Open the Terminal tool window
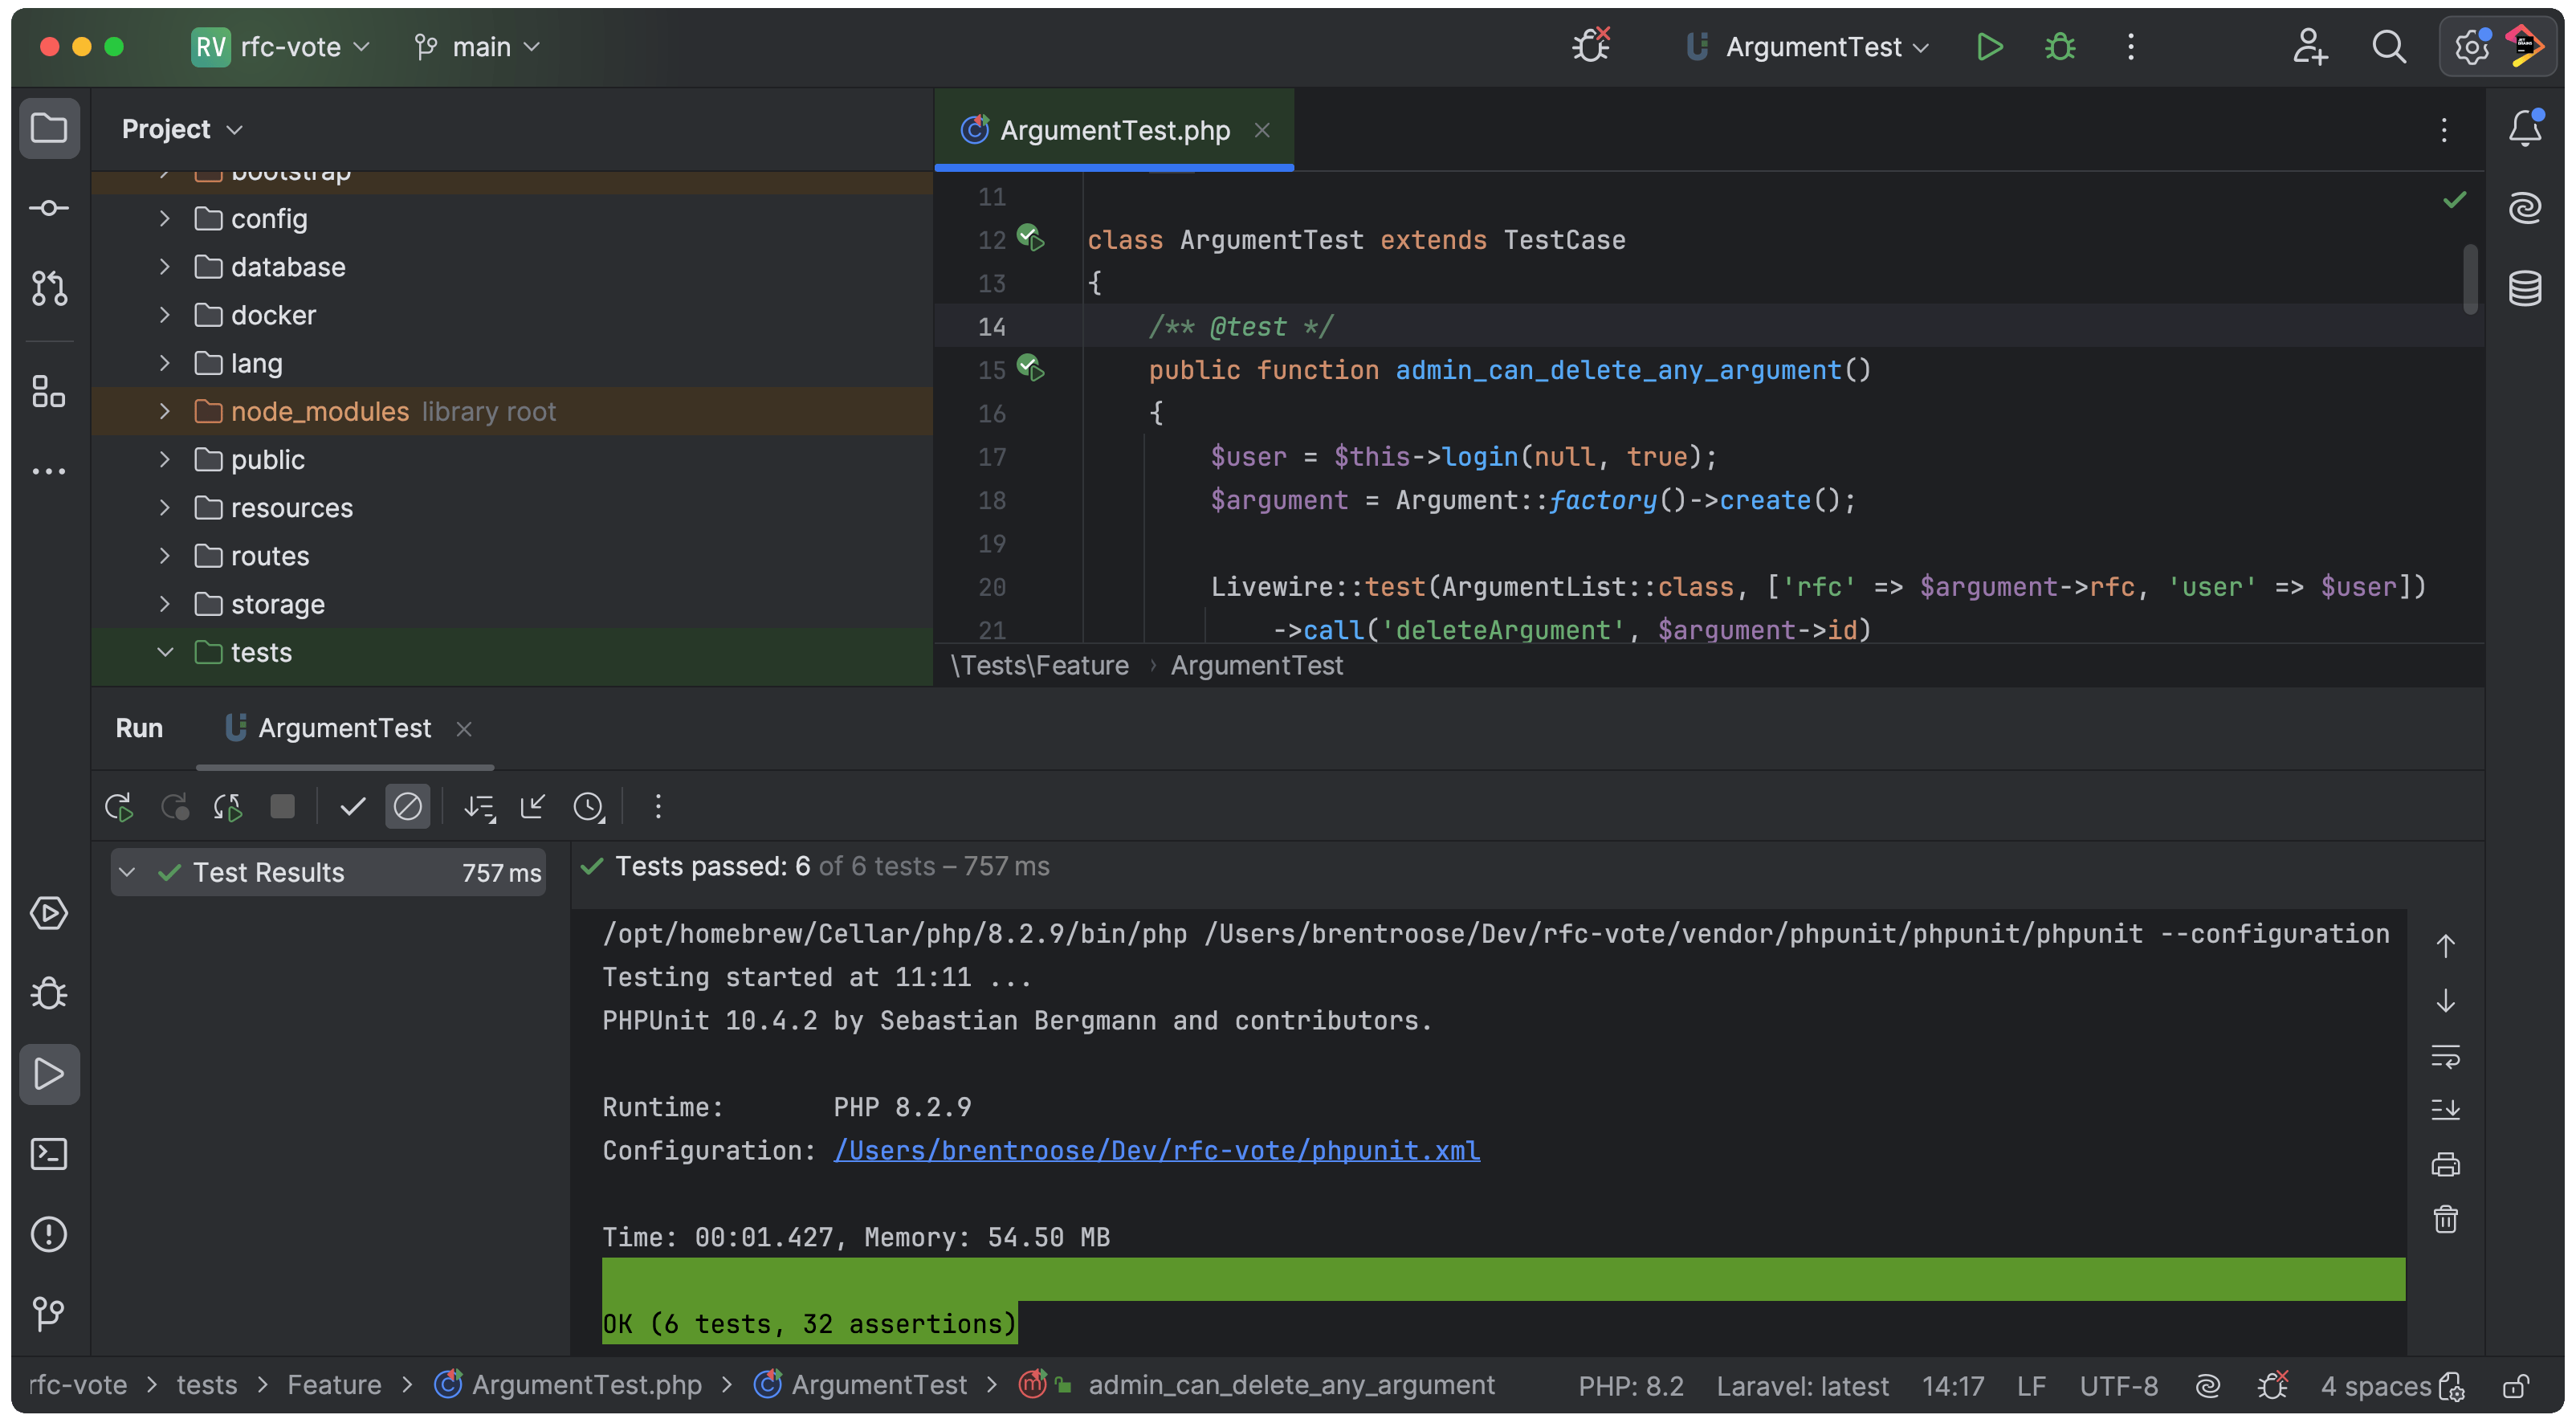Screen dimensions: 2576x1423 point(48,1154)
